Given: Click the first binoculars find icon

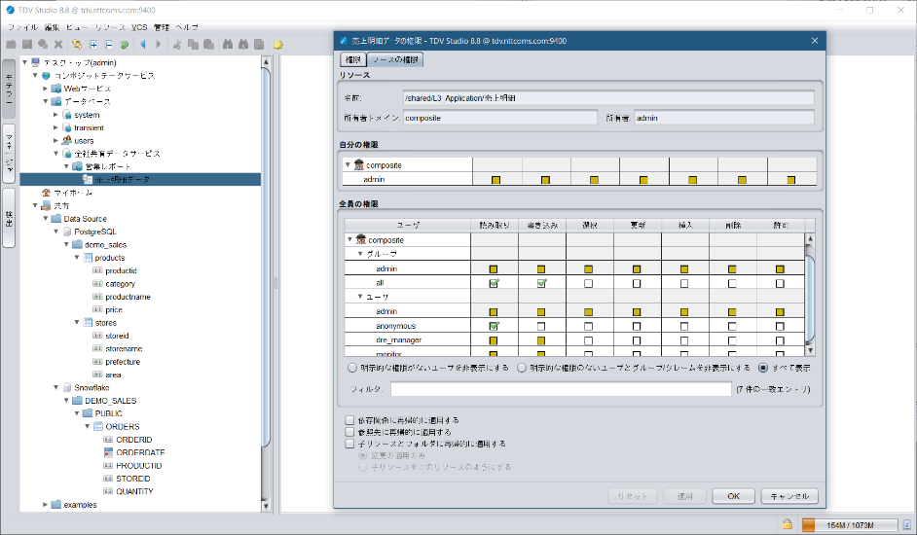Looking at the screenshot, I should pyautogui.click(x=228, y=45).
